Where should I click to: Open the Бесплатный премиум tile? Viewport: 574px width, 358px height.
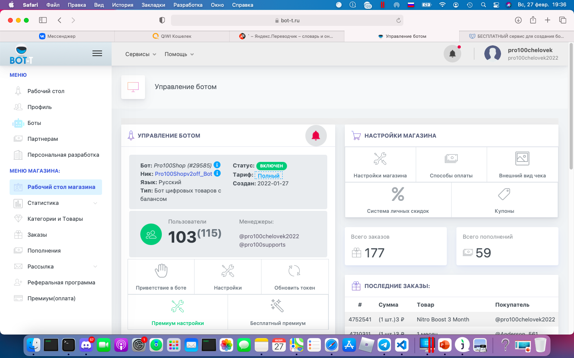[278, 312]
